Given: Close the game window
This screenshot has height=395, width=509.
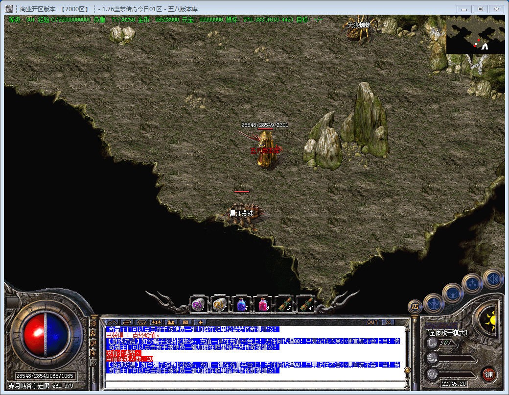Looking at the screenshot, I should 497,9.
